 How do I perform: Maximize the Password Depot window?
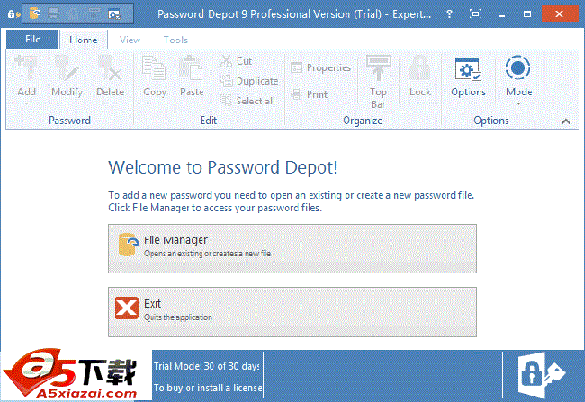point(527,14)
